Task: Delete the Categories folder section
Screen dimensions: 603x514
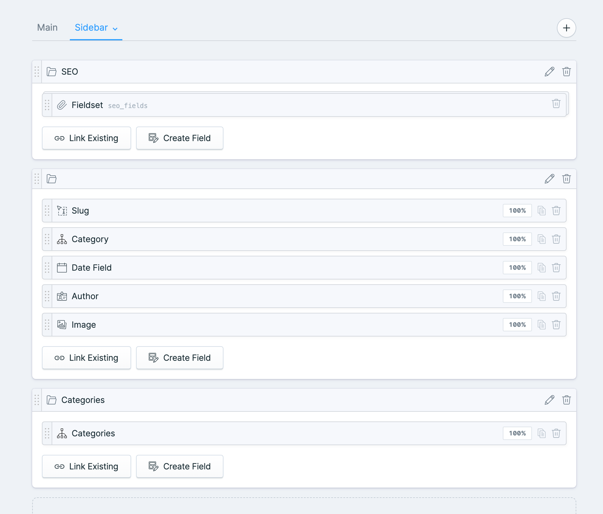Action: coord(566,400)
